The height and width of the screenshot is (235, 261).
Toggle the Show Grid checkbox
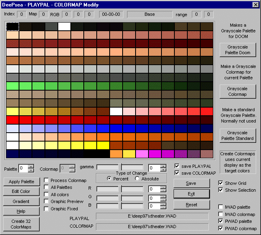click(221, 183)
